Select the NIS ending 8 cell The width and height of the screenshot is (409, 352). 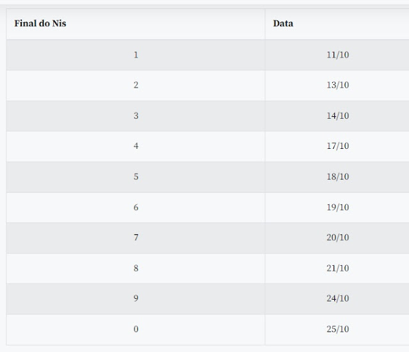coord(135,268)
